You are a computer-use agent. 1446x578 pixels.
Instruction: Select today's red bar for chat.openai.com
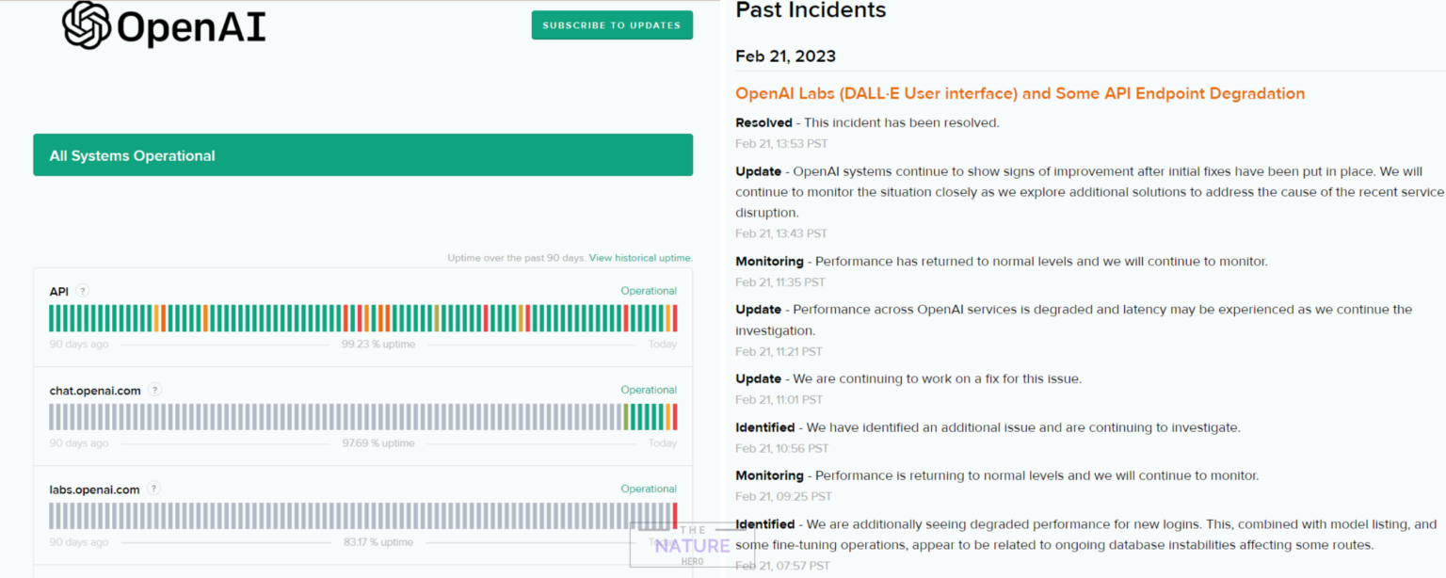pyautogui.click(x=674, y=417)
